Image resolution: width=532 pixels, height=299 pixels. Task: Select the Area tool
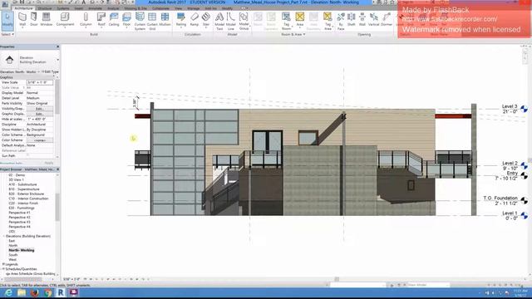300,19
